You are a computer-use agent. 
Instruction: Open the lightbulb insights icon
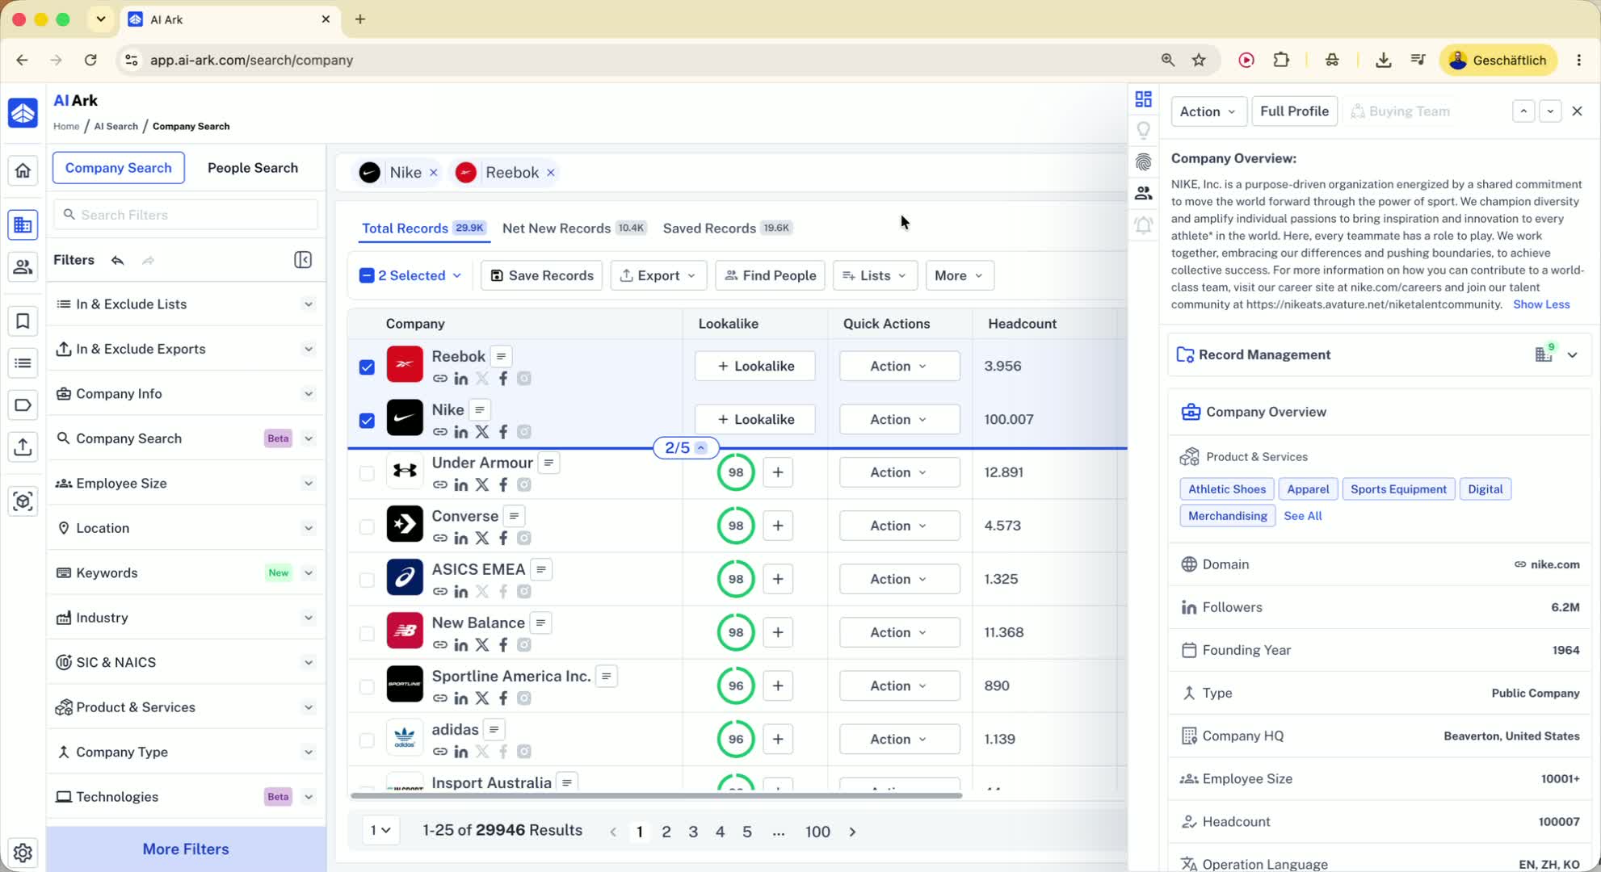(x=1143, y=130)
